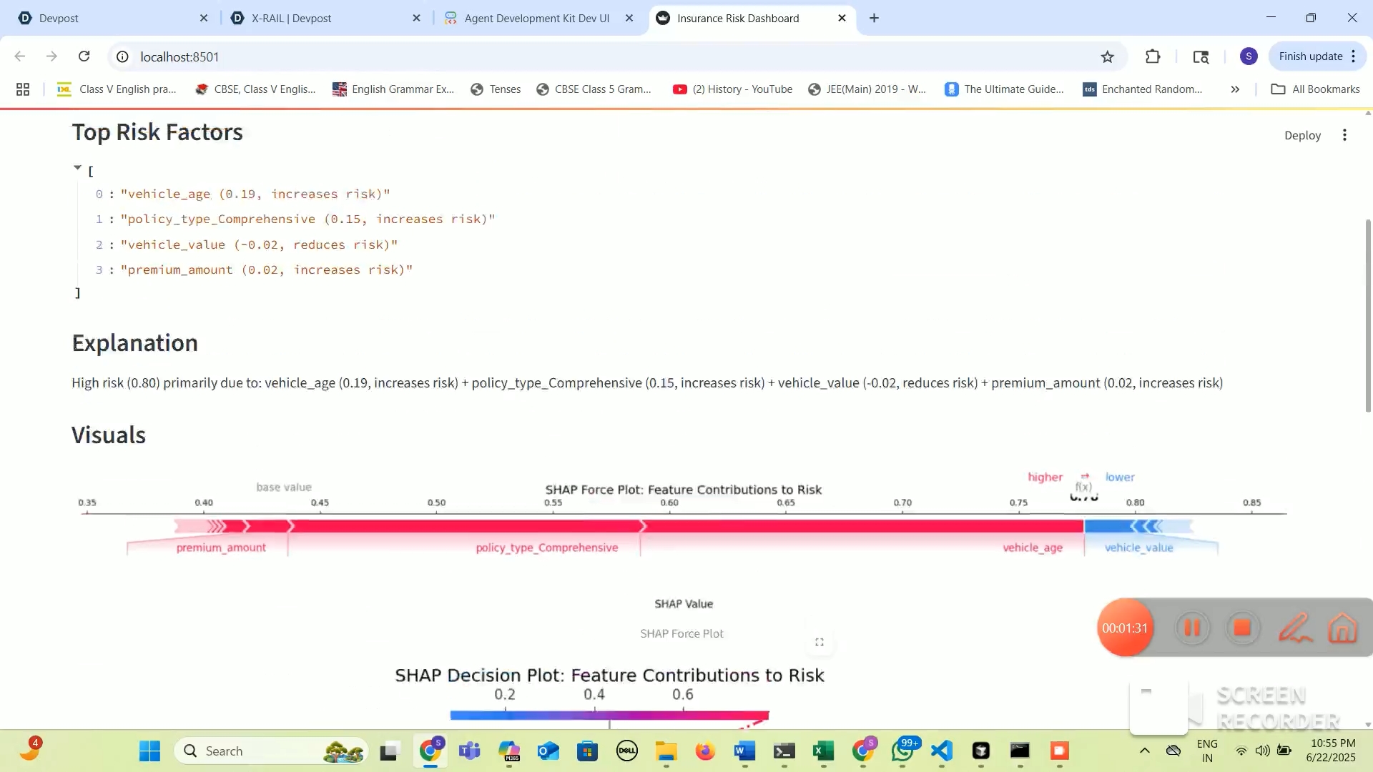Open Visual Studio Code from taskbar
Screen dimensions: 1373x772
point(942,751)
